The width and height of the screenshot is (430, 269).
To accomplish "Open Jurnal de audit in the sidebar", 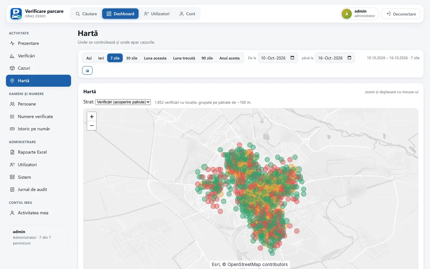I will pyautogui.click(x=38, y=189).
